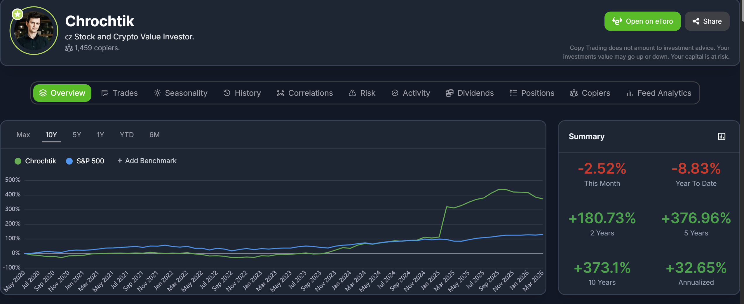This screenshot has width=744, height=304.
Task: Open Seasonality tab via sun icon
Action: (157, 93)
